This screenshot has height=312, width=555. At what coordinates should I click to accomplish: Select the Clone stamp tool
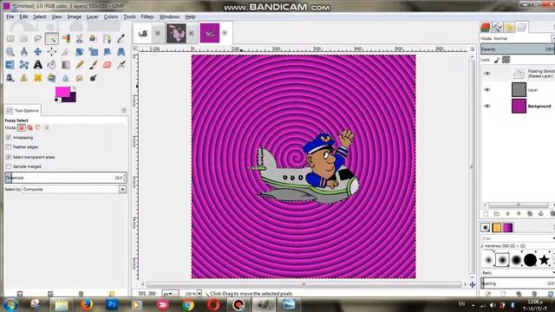tap(23, 78)
